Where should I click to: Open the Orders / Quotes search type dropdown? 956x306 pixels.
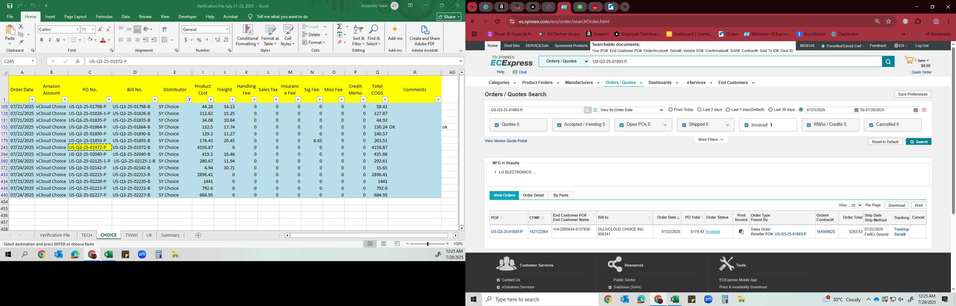[565, 62]
